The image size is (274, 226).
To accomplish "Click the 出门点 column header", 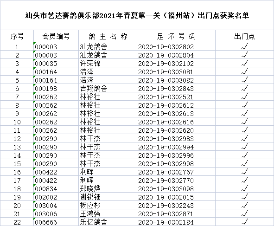I will coord(244,36).
